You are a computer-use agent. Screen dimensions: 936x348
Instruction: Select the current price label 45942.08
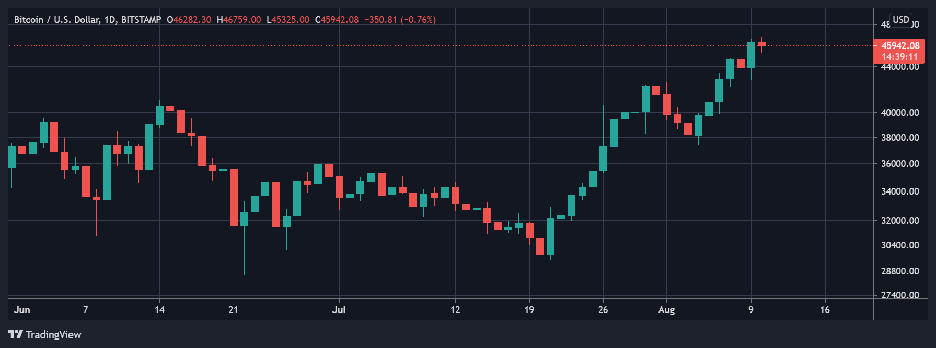(x=900, y=45)
